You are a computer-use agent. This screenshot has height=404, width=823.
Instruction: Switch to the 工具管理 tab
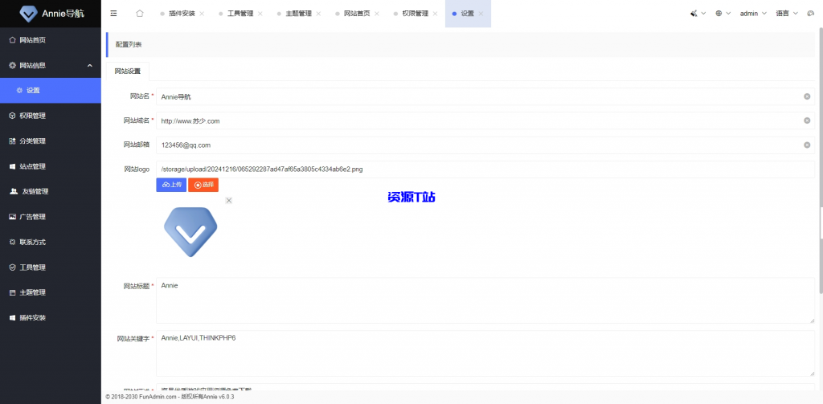pyautogui.click(x=240, y=14)
